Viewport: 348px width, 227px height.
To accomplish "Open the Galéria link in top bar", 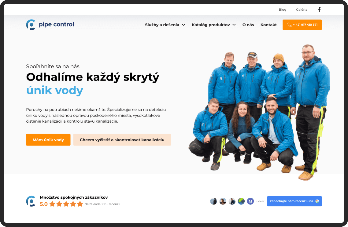I will 302,10.
